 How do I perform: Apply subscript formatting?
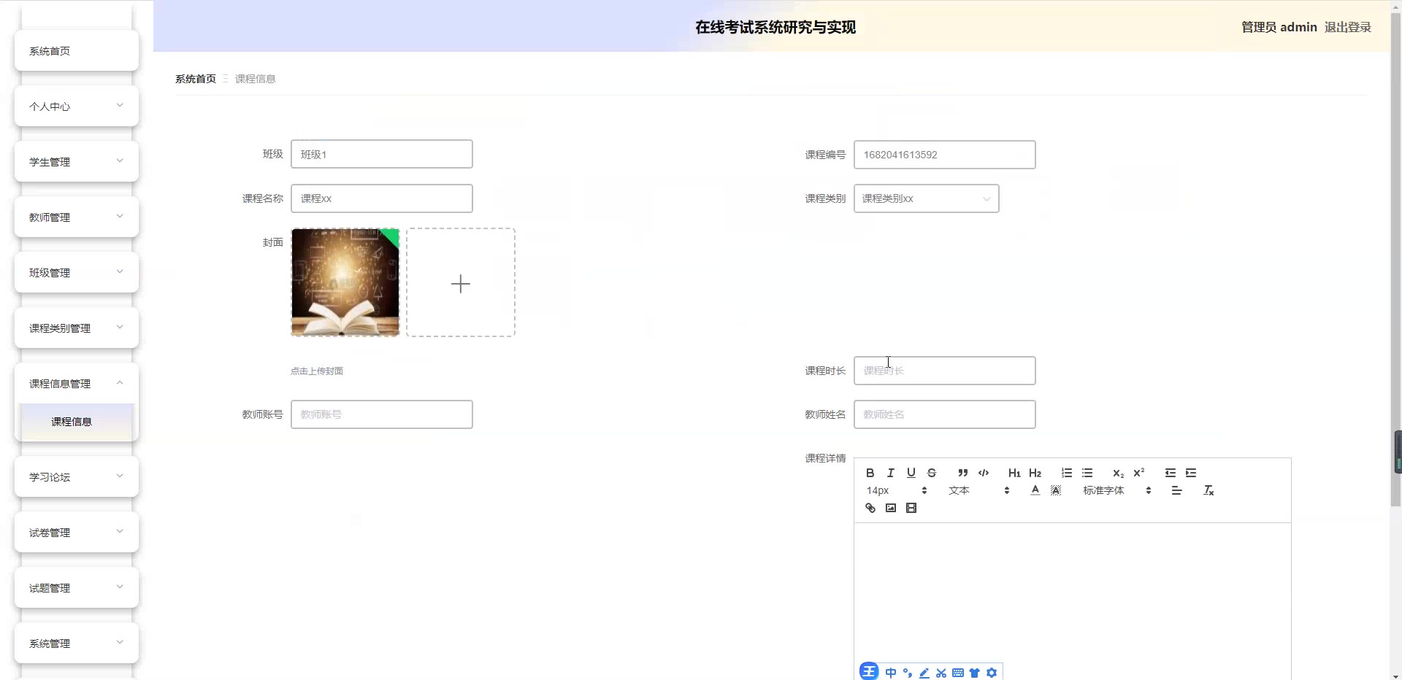[1118, 473]
